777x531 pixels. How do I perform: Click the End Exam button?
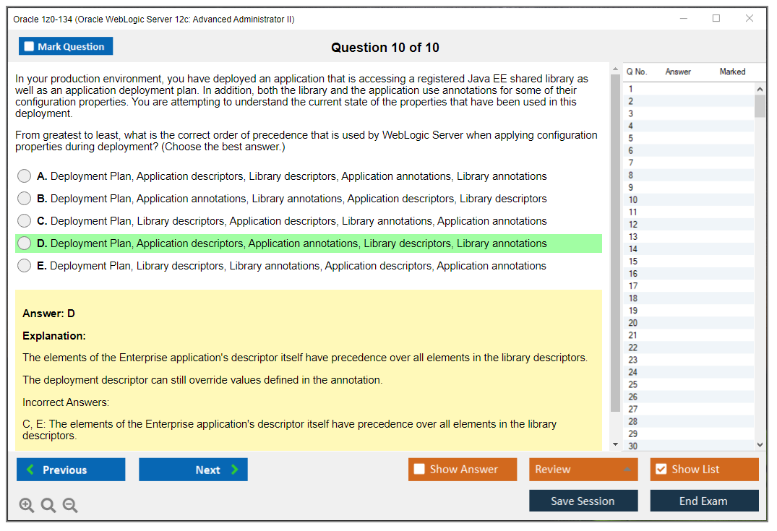(703, 501)
